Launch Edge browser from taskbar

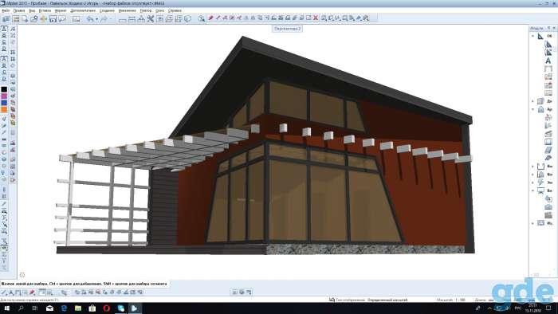pos(64,308)
